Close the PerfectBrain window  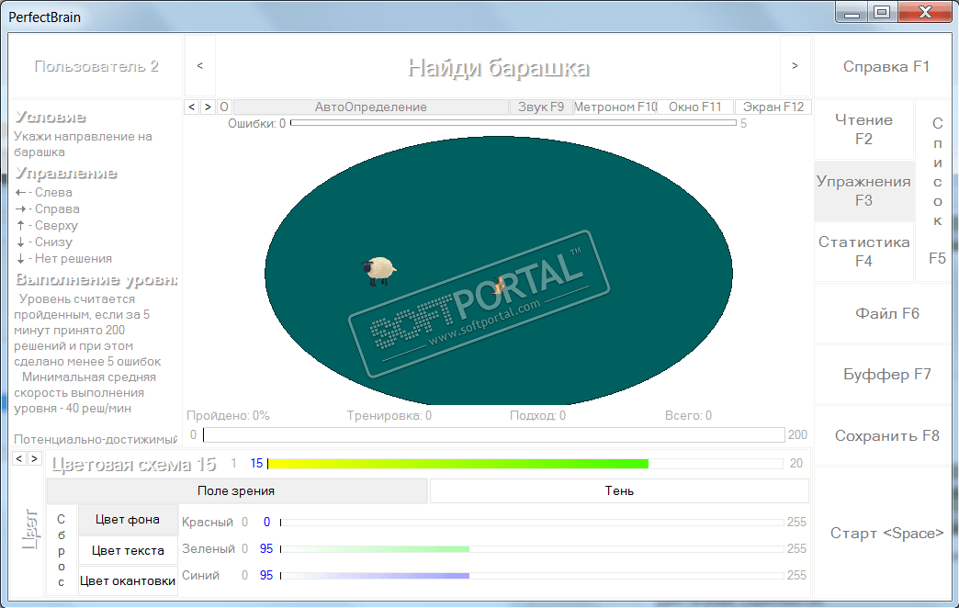click(x=925, y=13)
